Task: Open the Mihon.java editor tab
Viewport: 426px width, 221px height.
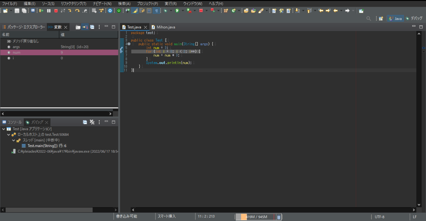Action: point(163,27)
